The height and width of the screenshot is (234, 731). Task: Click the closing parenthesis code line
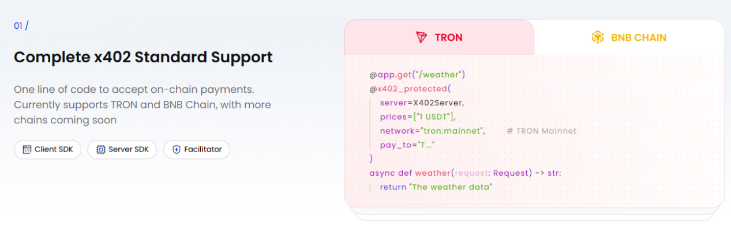pyautogui.click(x=371, y=158)
